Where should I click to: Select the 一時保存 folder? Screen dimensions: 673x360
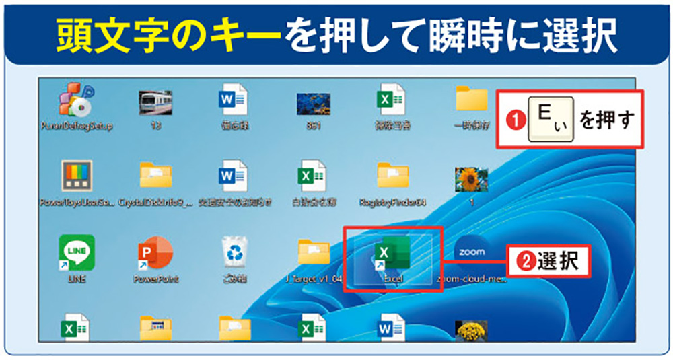[472, 99]
